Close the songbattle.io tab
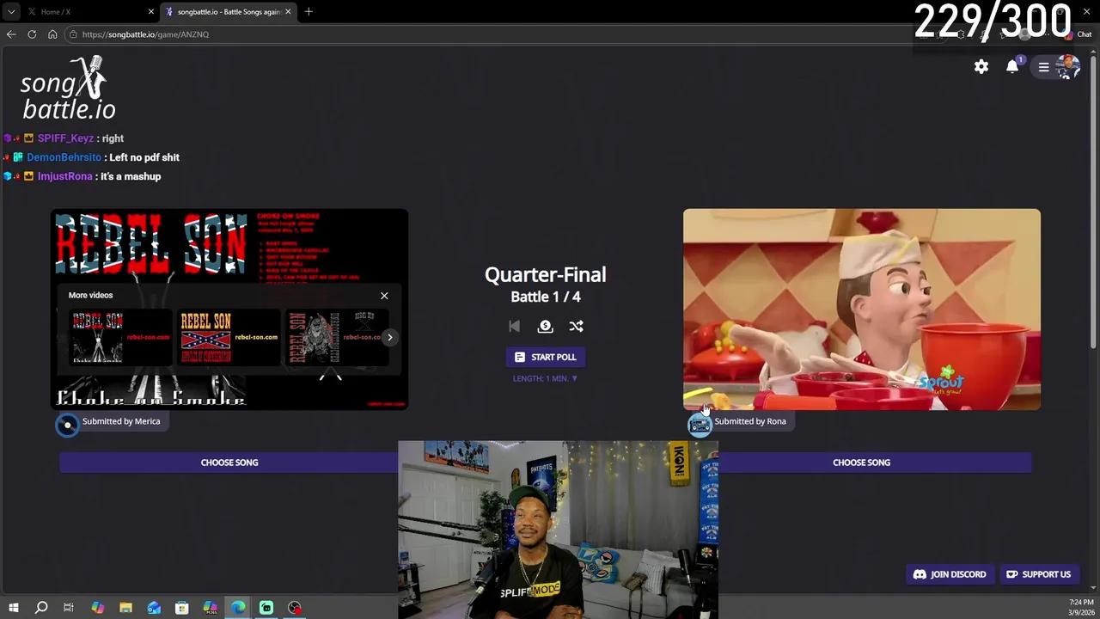Screen dimensions: 1100x619 [288, 11]
